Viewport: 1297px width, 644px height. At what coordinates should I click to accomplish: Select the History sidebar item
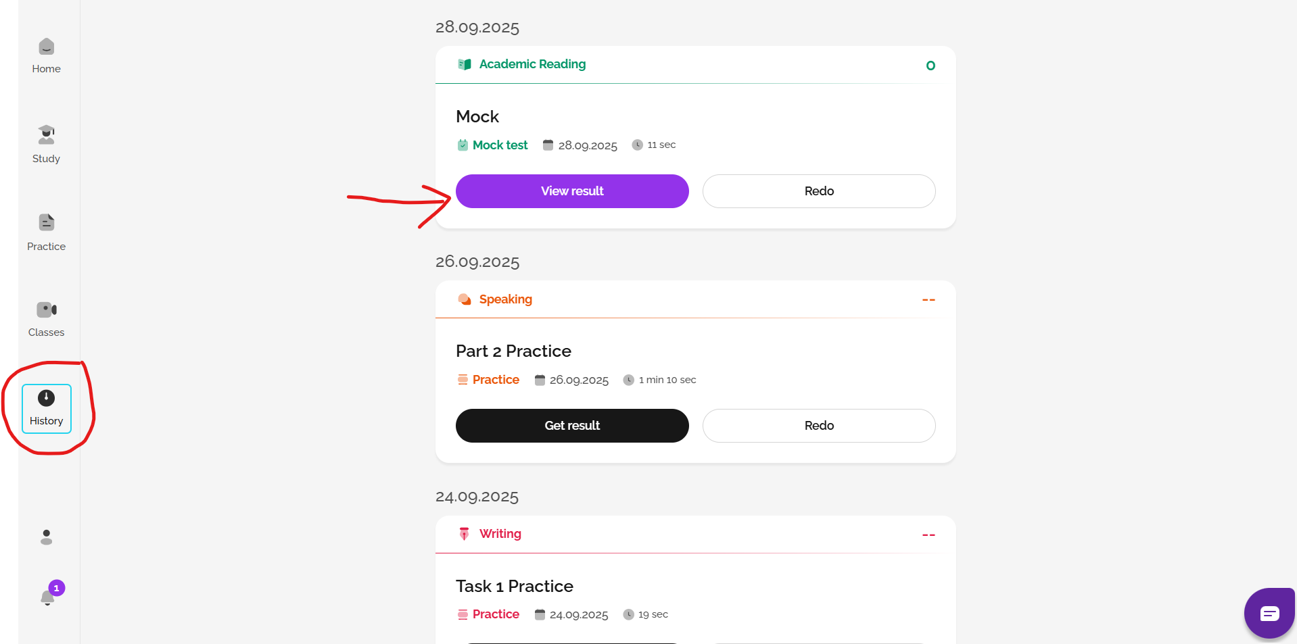(x=46, y=408)
